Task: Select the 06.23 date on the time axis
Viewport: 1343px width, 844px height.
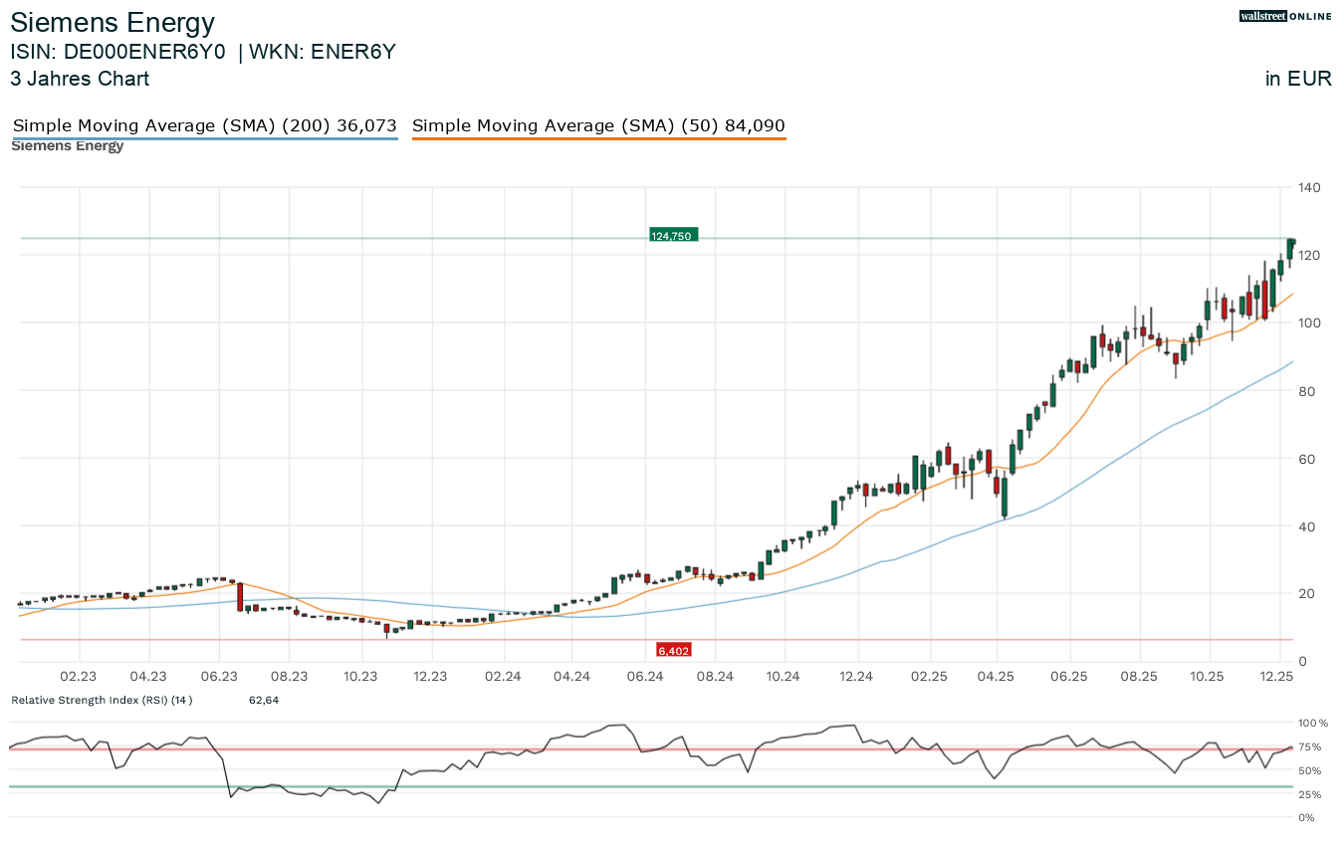Action: 219,677
